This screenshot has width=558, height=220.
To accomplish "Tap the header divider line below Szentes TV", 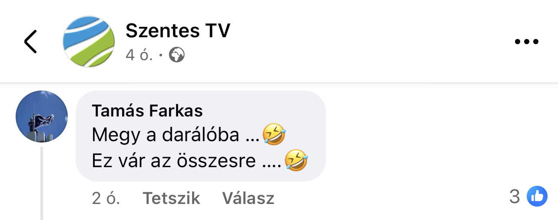I will click(279, 83).
